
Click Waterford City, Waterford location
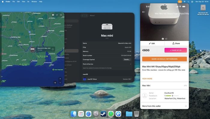[x=175, y=99]
